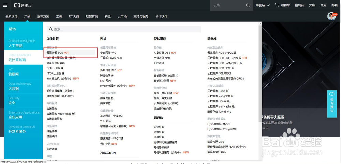Go to 控制台 console

pyautogui.click(x=299, y=5)
